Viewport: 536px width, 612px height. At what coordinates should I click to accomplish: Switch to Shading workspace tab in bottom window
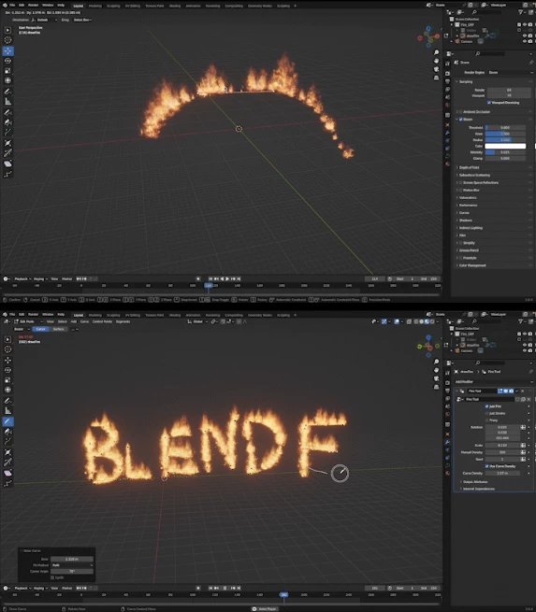175,315
